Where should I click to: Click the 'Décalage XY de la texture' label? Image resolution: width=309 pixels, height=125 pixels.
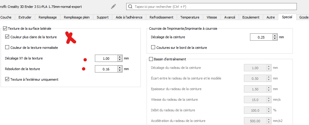24,58
